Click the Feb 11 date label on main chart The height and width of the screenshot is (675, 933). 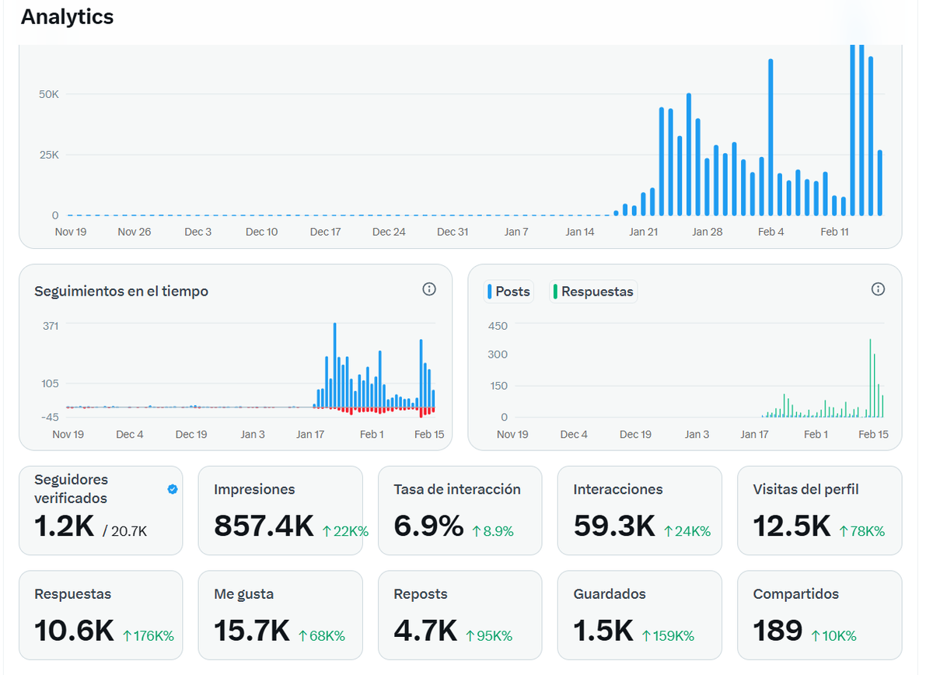835,232
